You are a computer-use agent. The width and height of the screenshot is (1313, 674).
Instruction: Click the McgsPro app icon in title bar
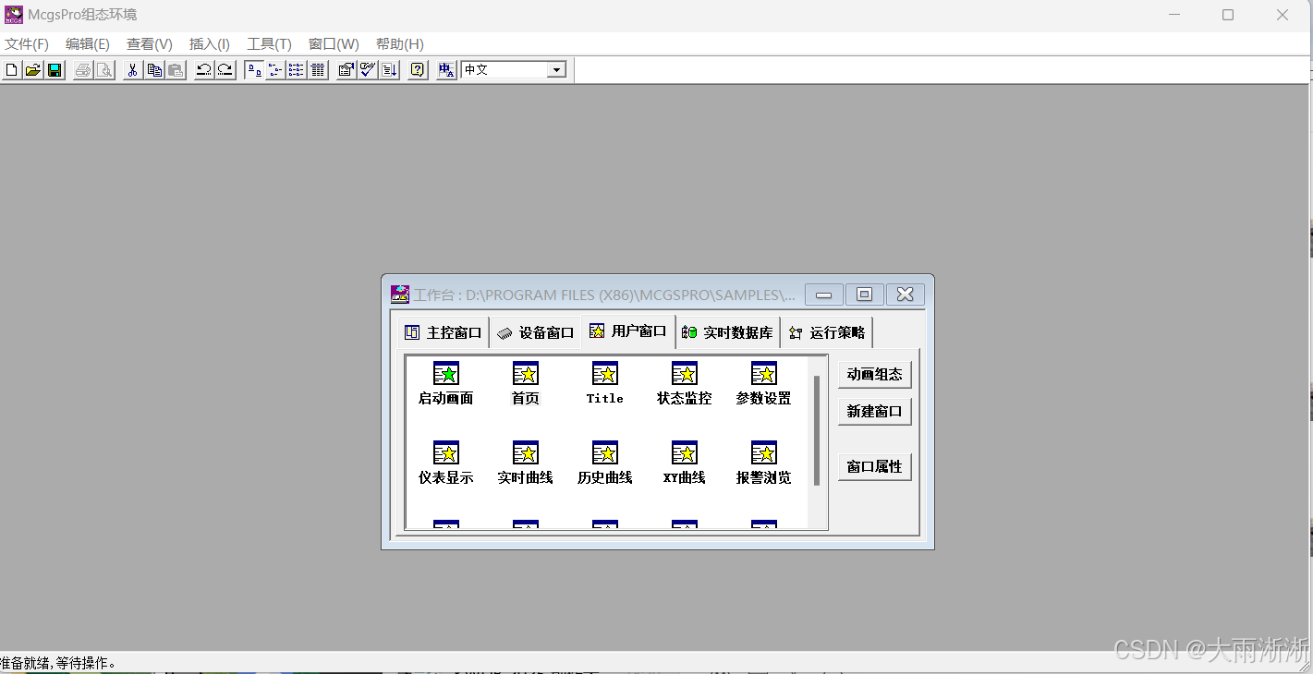14,15
